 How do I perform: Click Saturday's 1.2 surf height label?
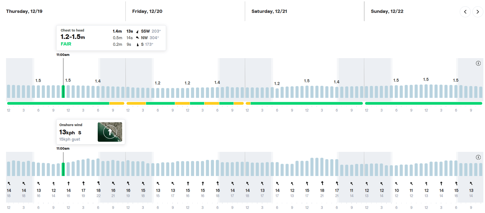[x=277, y=84]
